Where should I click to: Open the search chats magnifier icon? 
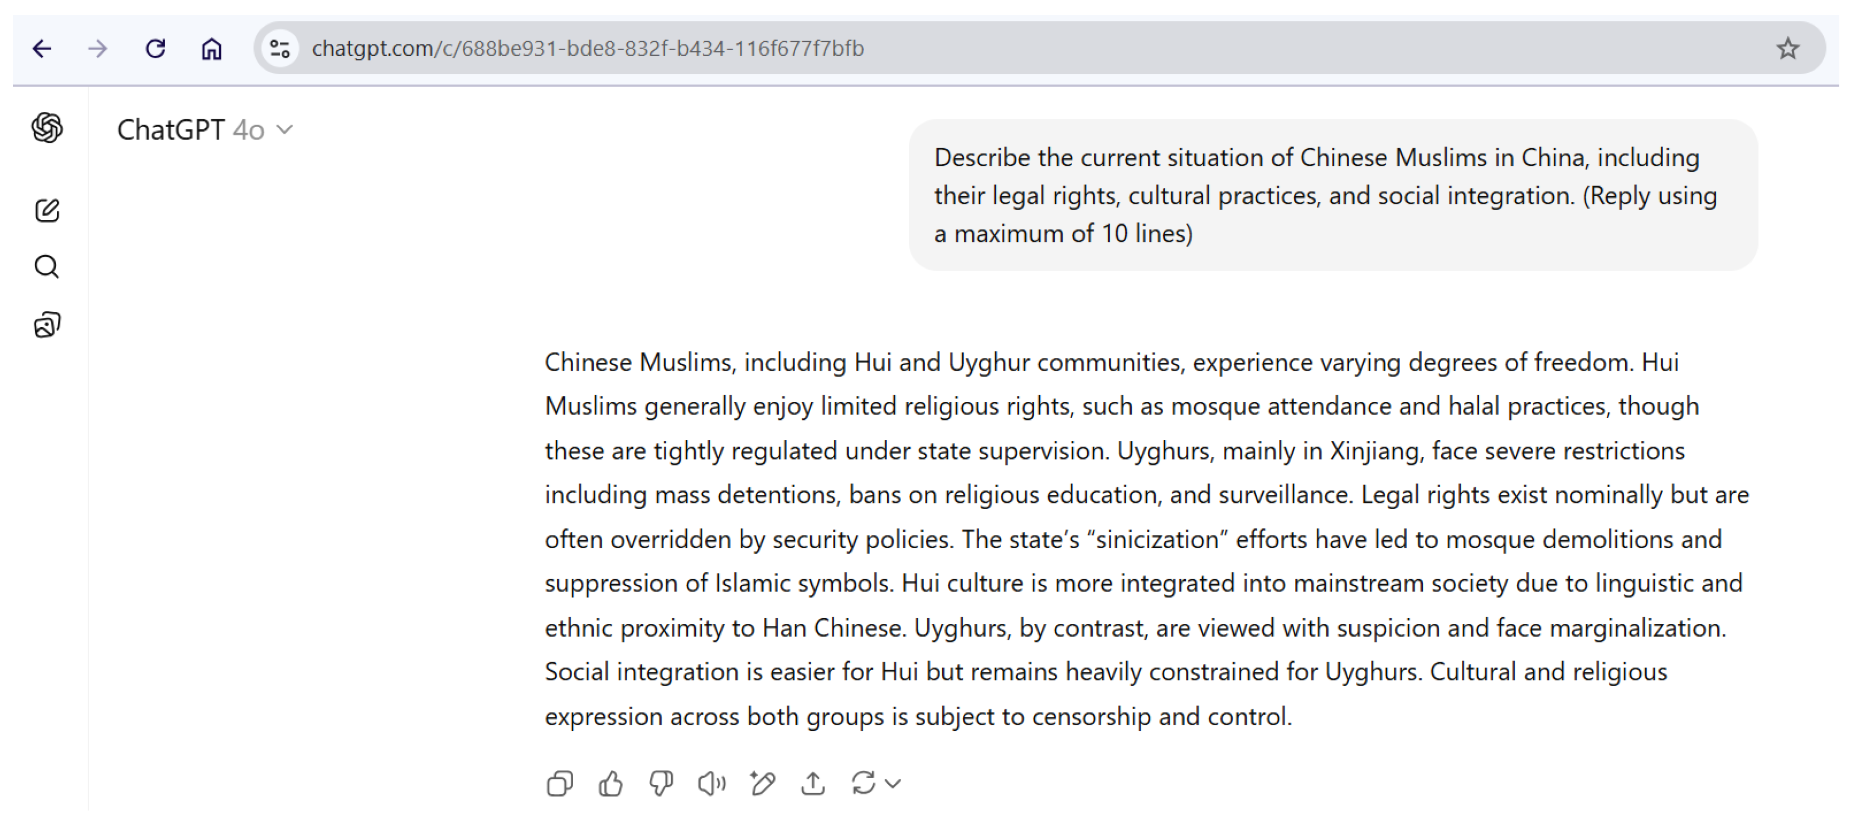[x=47, y=266]
